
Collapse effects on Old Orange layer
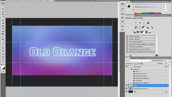[x=168, y=67]
